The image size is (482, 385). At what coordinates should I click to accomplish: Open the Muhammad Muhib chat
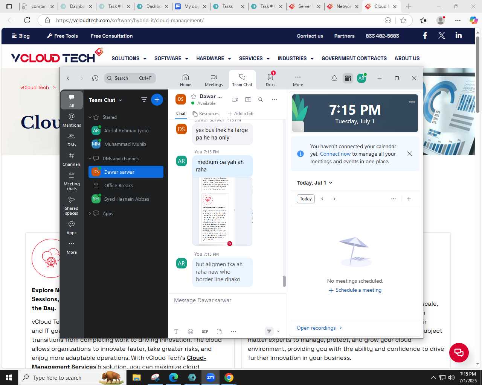tap(126, 144)
